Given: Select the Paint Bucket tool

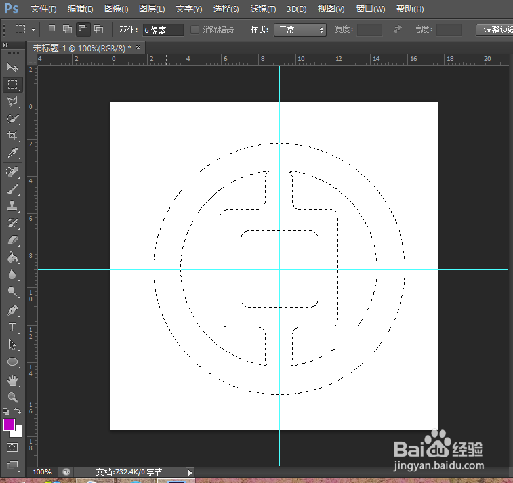Looking at the screenshot, I should point(12,257).
